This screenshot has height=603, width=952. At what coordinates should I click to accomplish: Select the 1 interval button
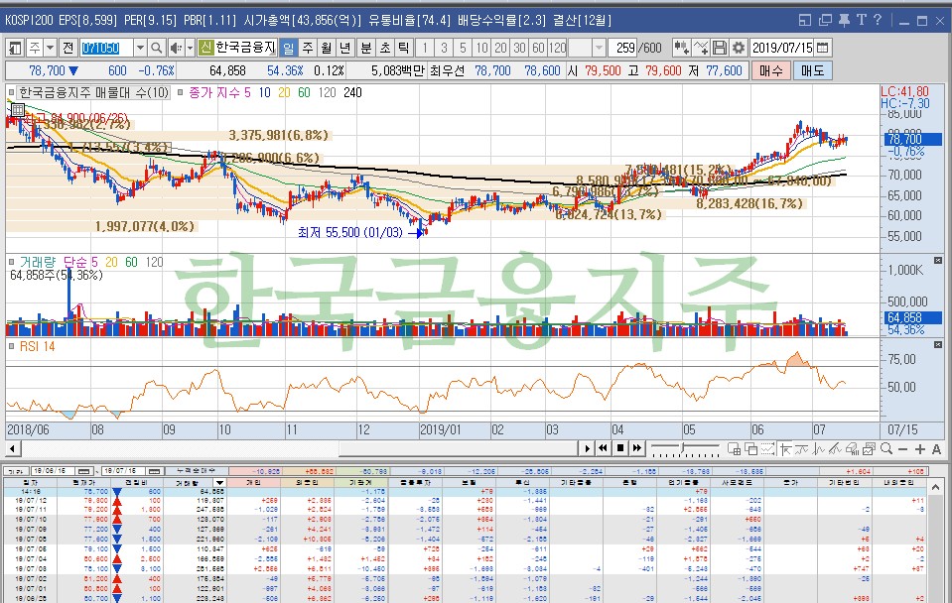click(x=425, y=48)
